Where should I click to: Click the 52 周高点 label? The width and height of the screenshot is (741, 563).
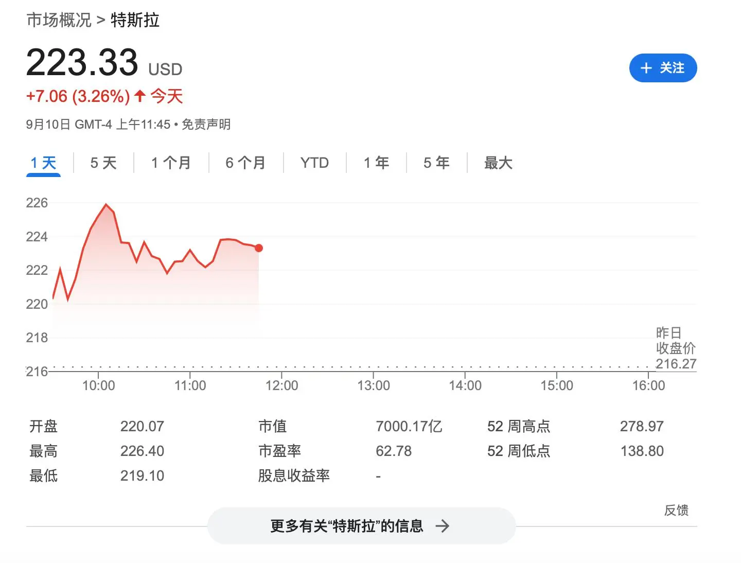[519, 427]
